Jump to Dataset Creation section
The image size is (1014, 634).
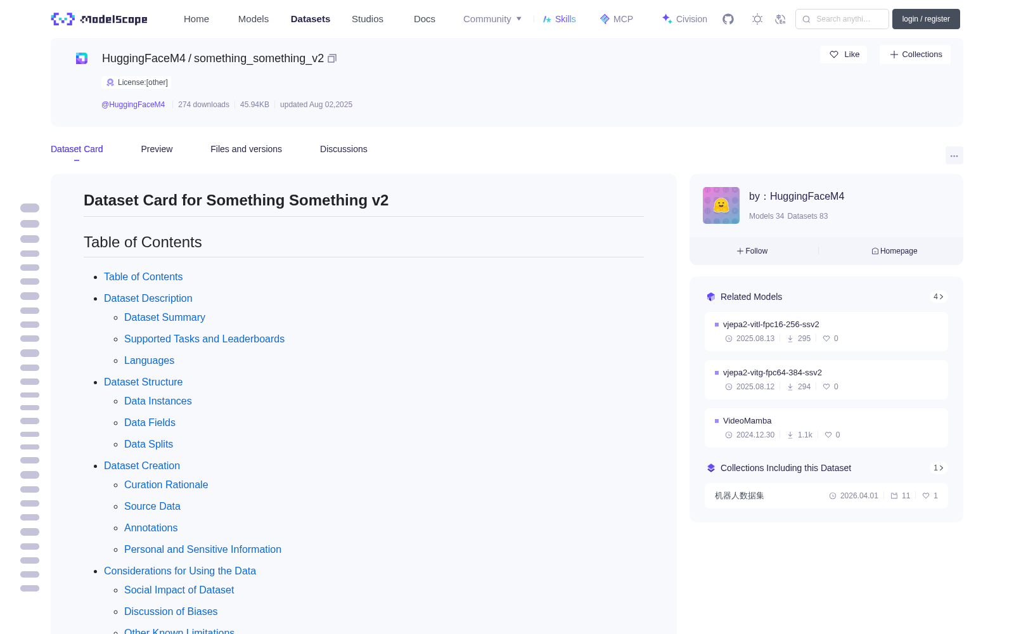pos(142,465)
